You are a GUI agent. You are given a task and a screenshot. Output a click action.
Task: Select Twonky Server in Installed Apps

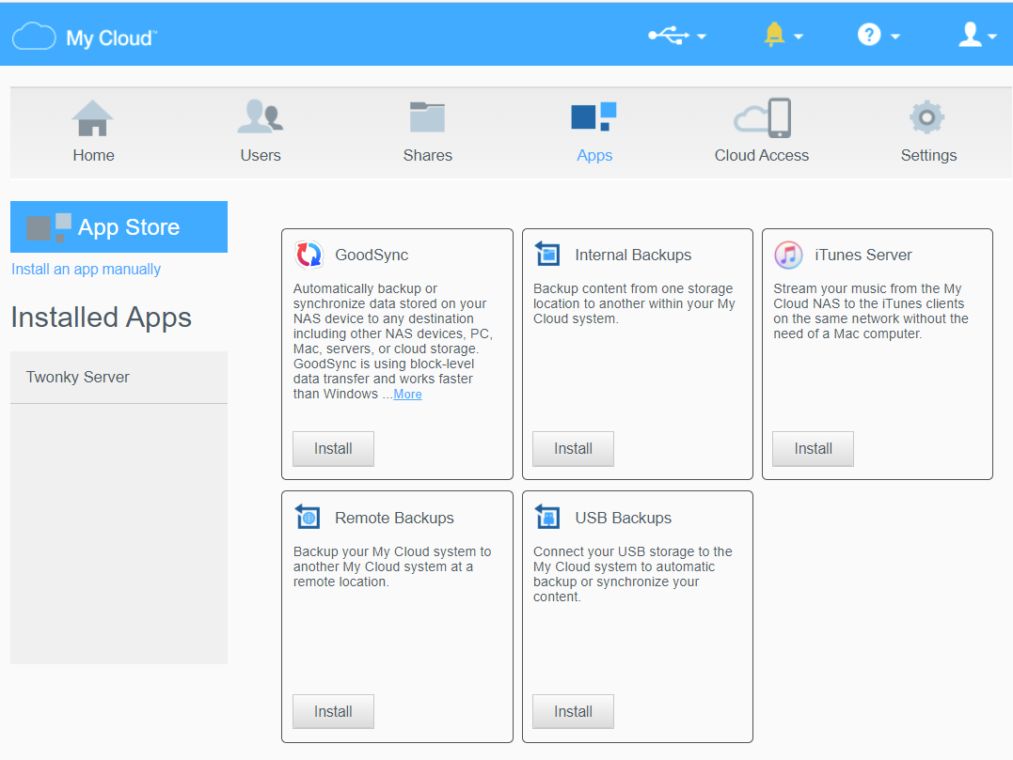119,378
